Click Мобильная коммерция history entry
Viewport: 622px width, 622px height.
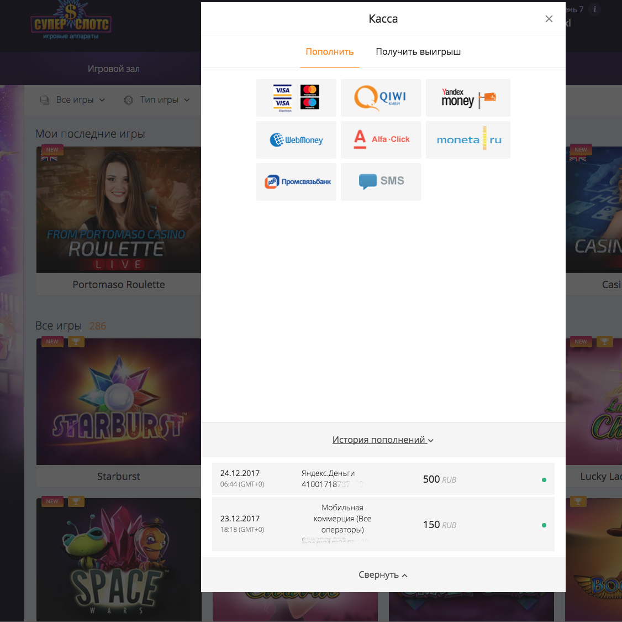pyautogui.click(x=342, y=519)
